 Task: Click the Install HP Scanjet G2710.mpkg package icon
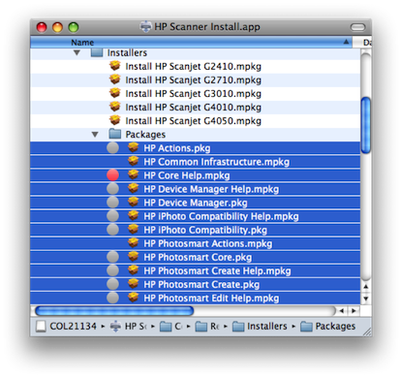pyautogui.click(x=115, y=79)
